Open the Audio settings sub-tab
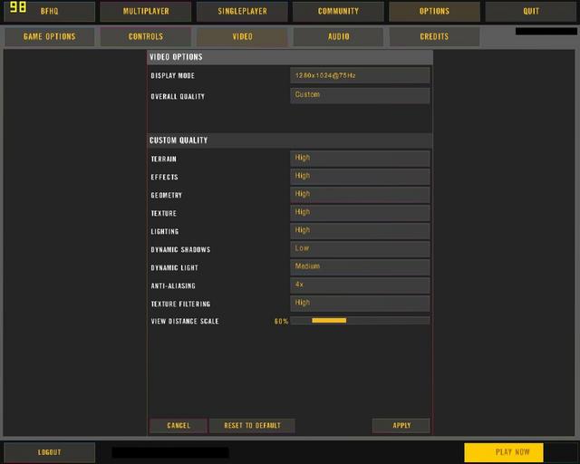 [x=338, y=36]
